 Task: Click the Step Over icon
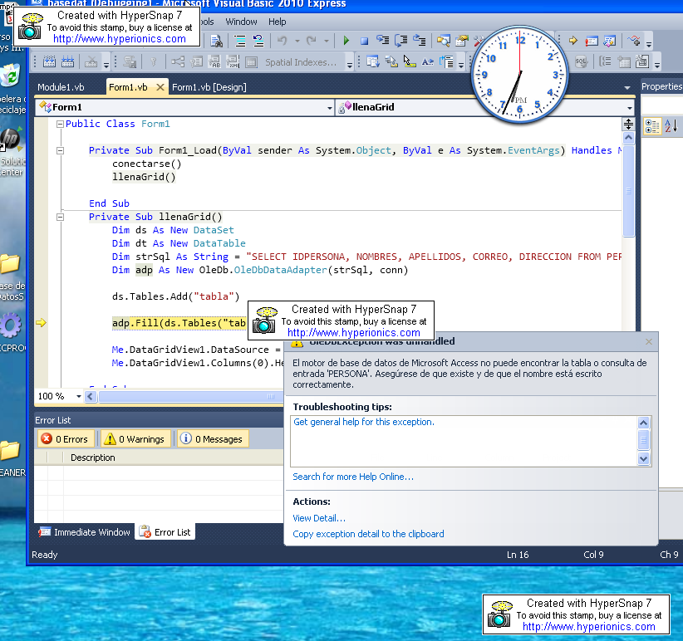[400, 41]
